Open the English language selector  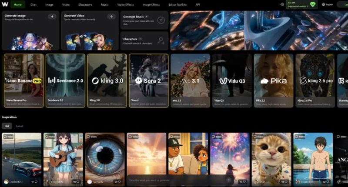pyautogui.click(x=327, y=4)
